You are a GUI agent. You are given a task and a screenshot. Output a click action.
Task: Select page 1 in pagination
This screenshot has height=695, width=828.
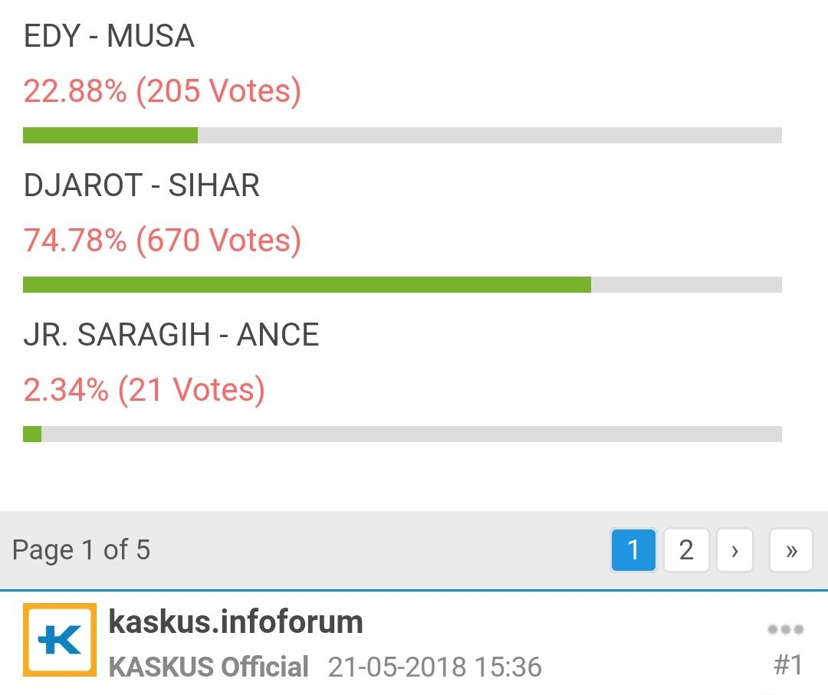click(x=633, y=550)
